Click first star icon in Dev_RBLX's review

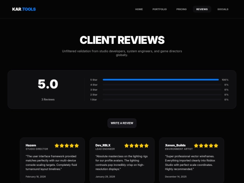tap(127, 145)
